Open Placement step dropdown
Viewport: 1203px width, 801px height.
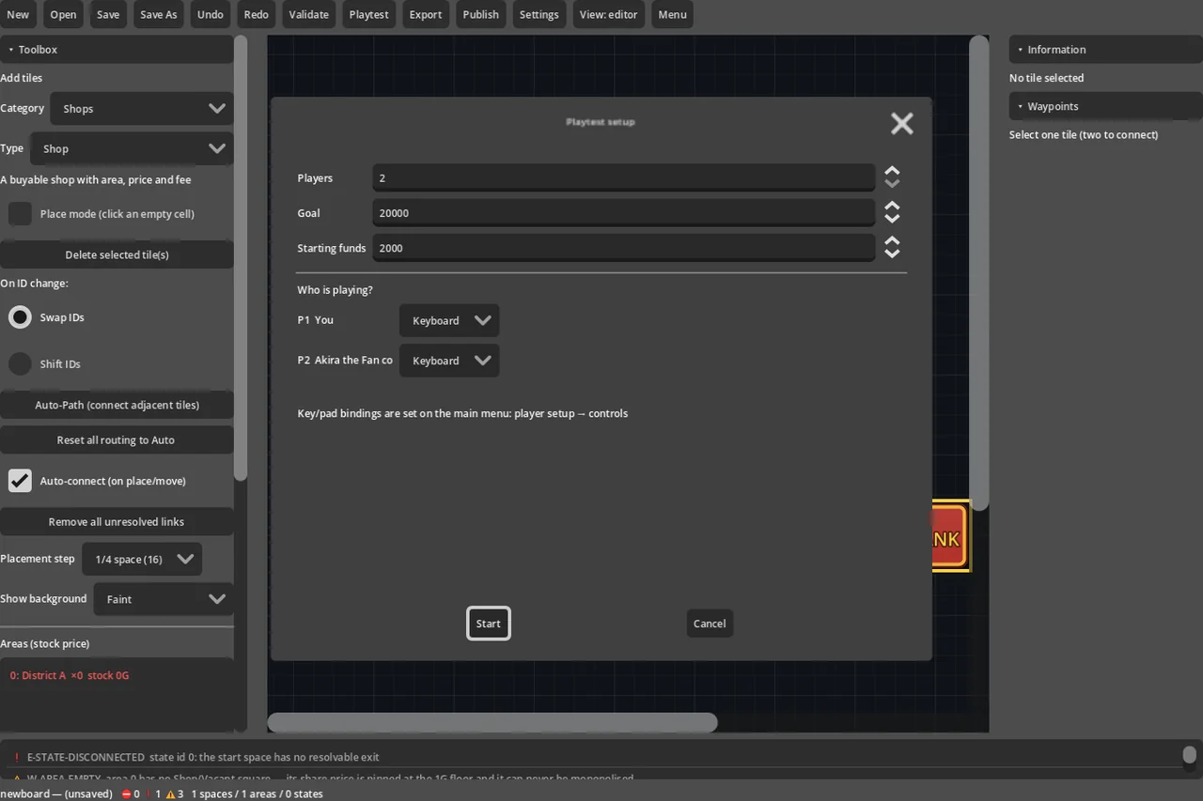(x=142, y=559)
